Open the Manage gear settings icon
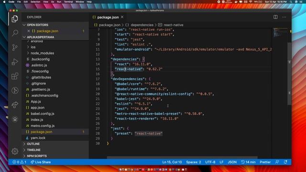The height and width of the screenshot is (172, 306). 15,151
